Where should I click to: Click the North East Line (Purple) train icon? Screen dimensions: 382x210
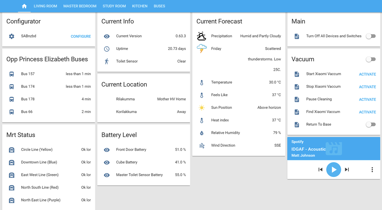pyautogui.click(x=11, y=200)
